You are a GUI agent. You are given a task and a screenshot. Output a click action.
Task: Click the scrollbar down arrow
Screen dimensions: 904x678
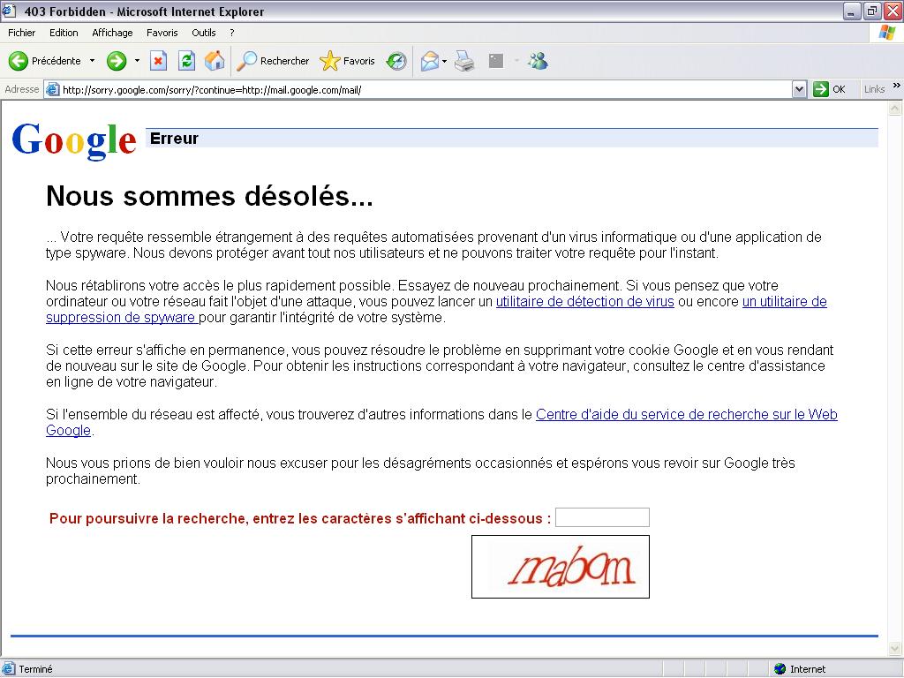click(x=895, y=649)
